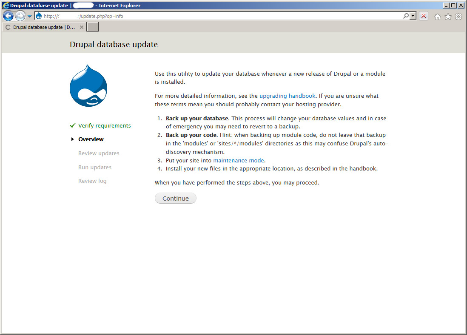Open the Home icon
This screenshot has width=467, height=335.
coord(438,17)
